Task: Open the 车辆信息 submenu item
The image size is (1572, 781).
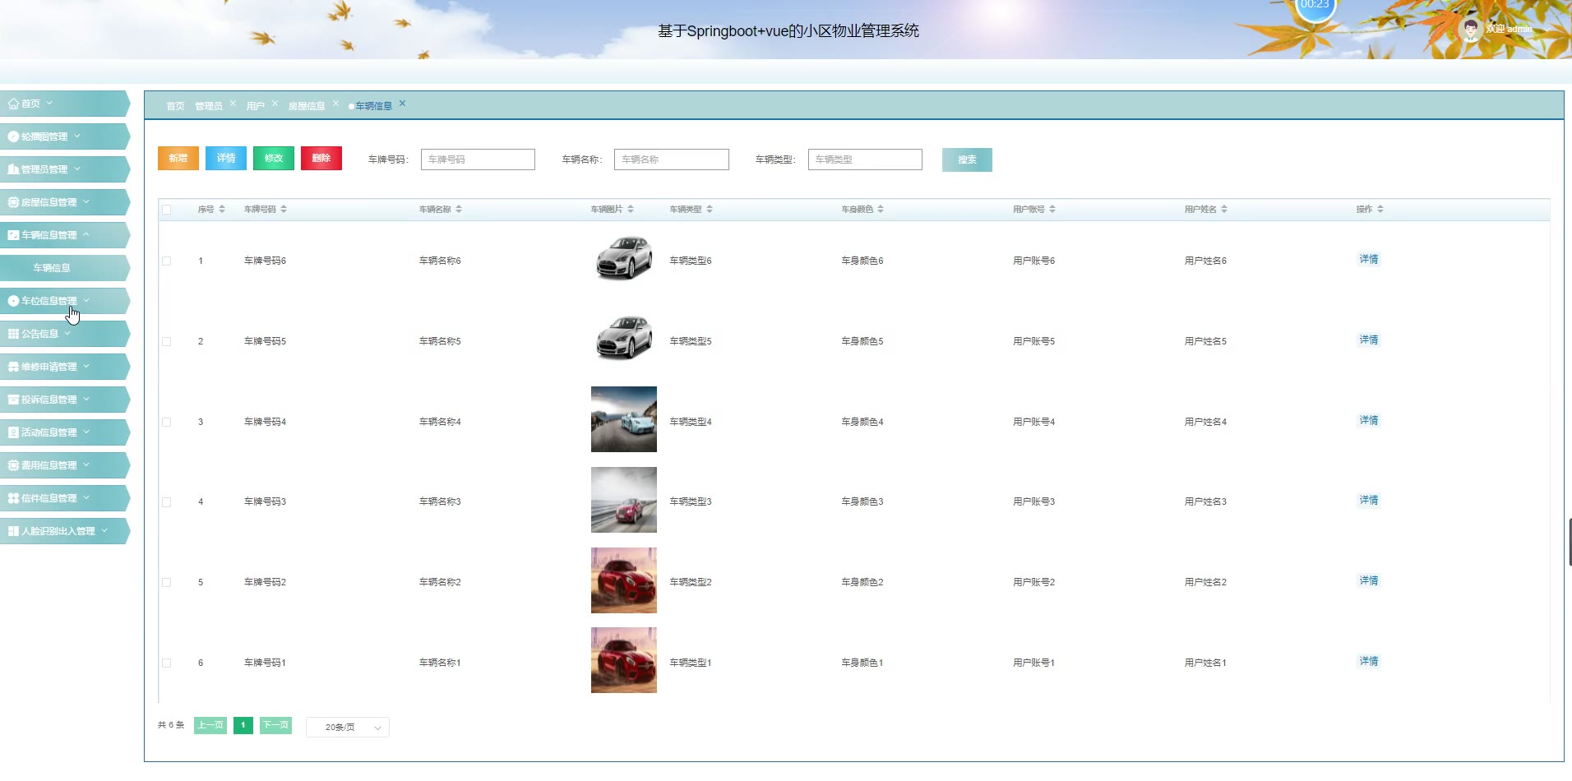Action: tap(52, 268)
